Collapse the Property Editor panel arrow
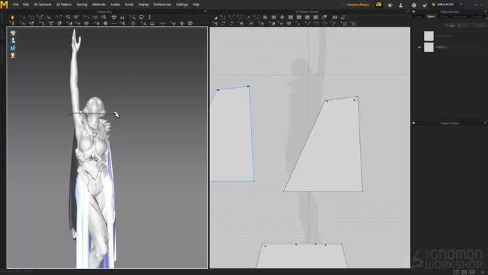Screen dimensions: 488x275 (x=414, y=123)
